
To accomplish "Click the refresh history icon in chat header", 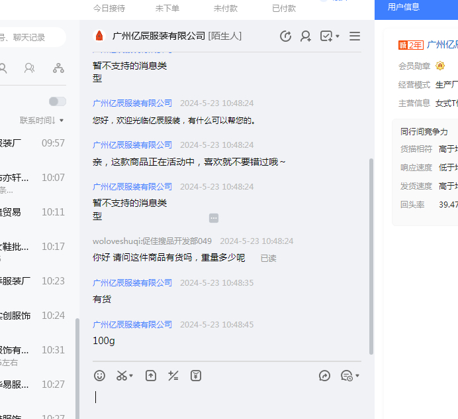I will pos(286,36).
